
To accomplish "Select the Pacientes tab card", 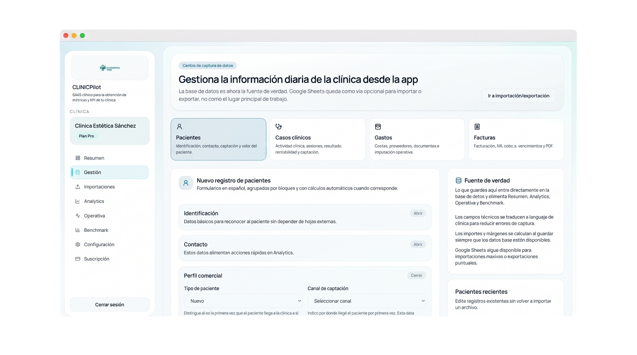I will [x=218, y=139].
